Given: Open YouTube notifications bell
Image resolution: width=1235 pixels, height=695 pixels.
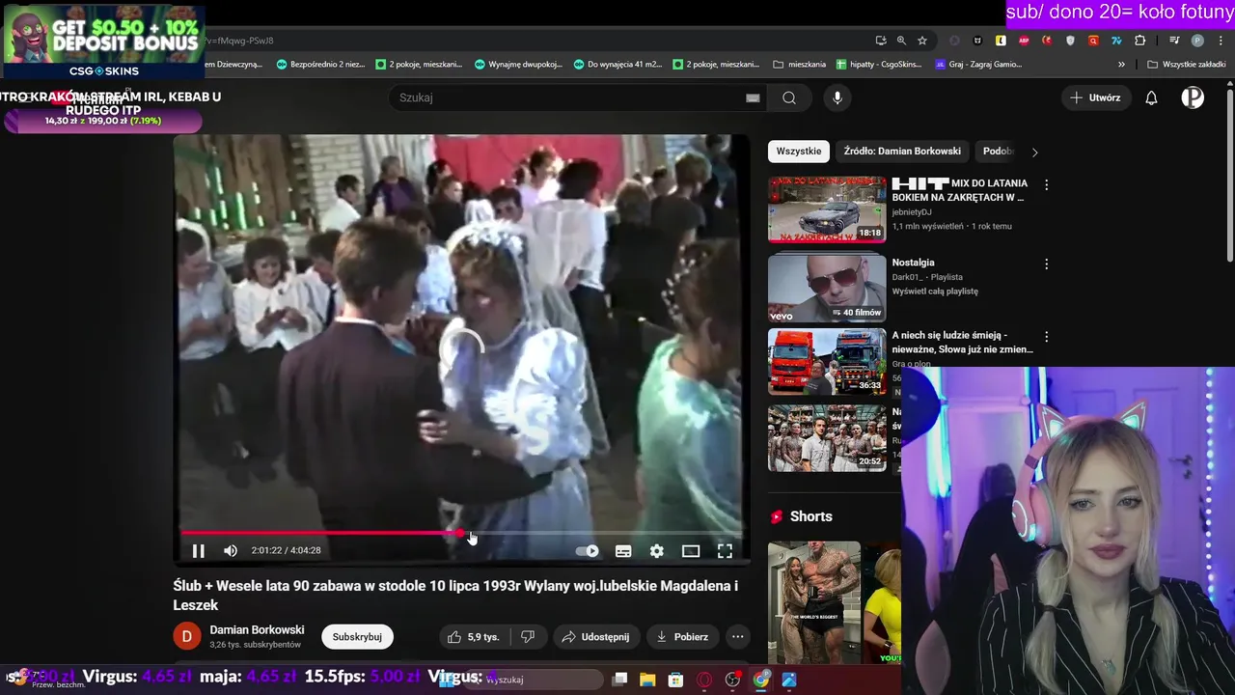Looking at the screenshot, I should [x=1151, y=97].
